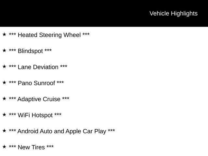Click the Blindspot highlight text
208x156 pixels.
coord(30,51)
